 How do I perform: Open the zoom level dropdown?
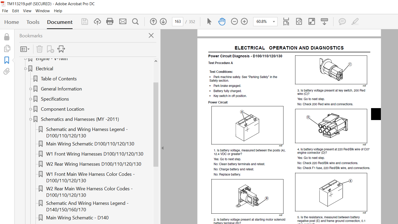[274, 22]
